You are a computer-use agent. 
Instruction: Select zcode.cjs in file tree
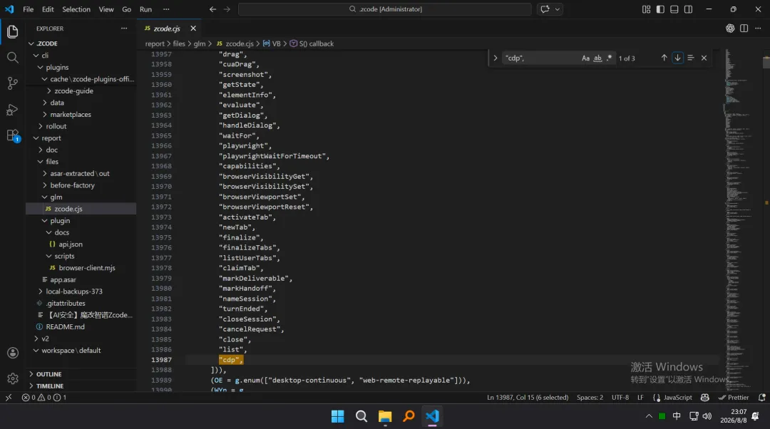pyautogui.click(x=81, y=209)
